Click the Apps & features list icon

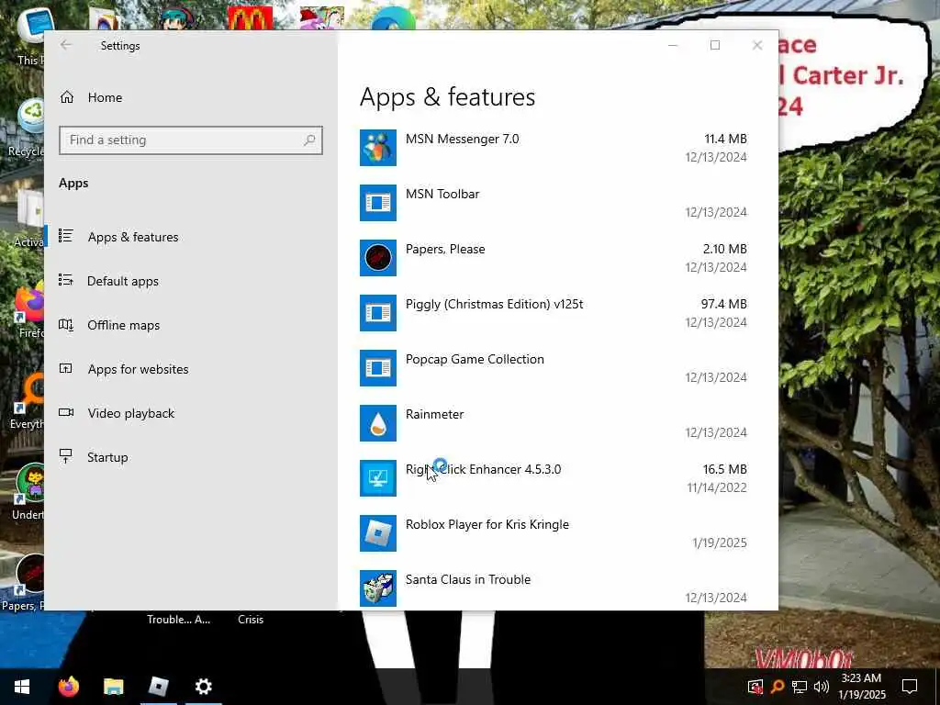click(66, 236)
